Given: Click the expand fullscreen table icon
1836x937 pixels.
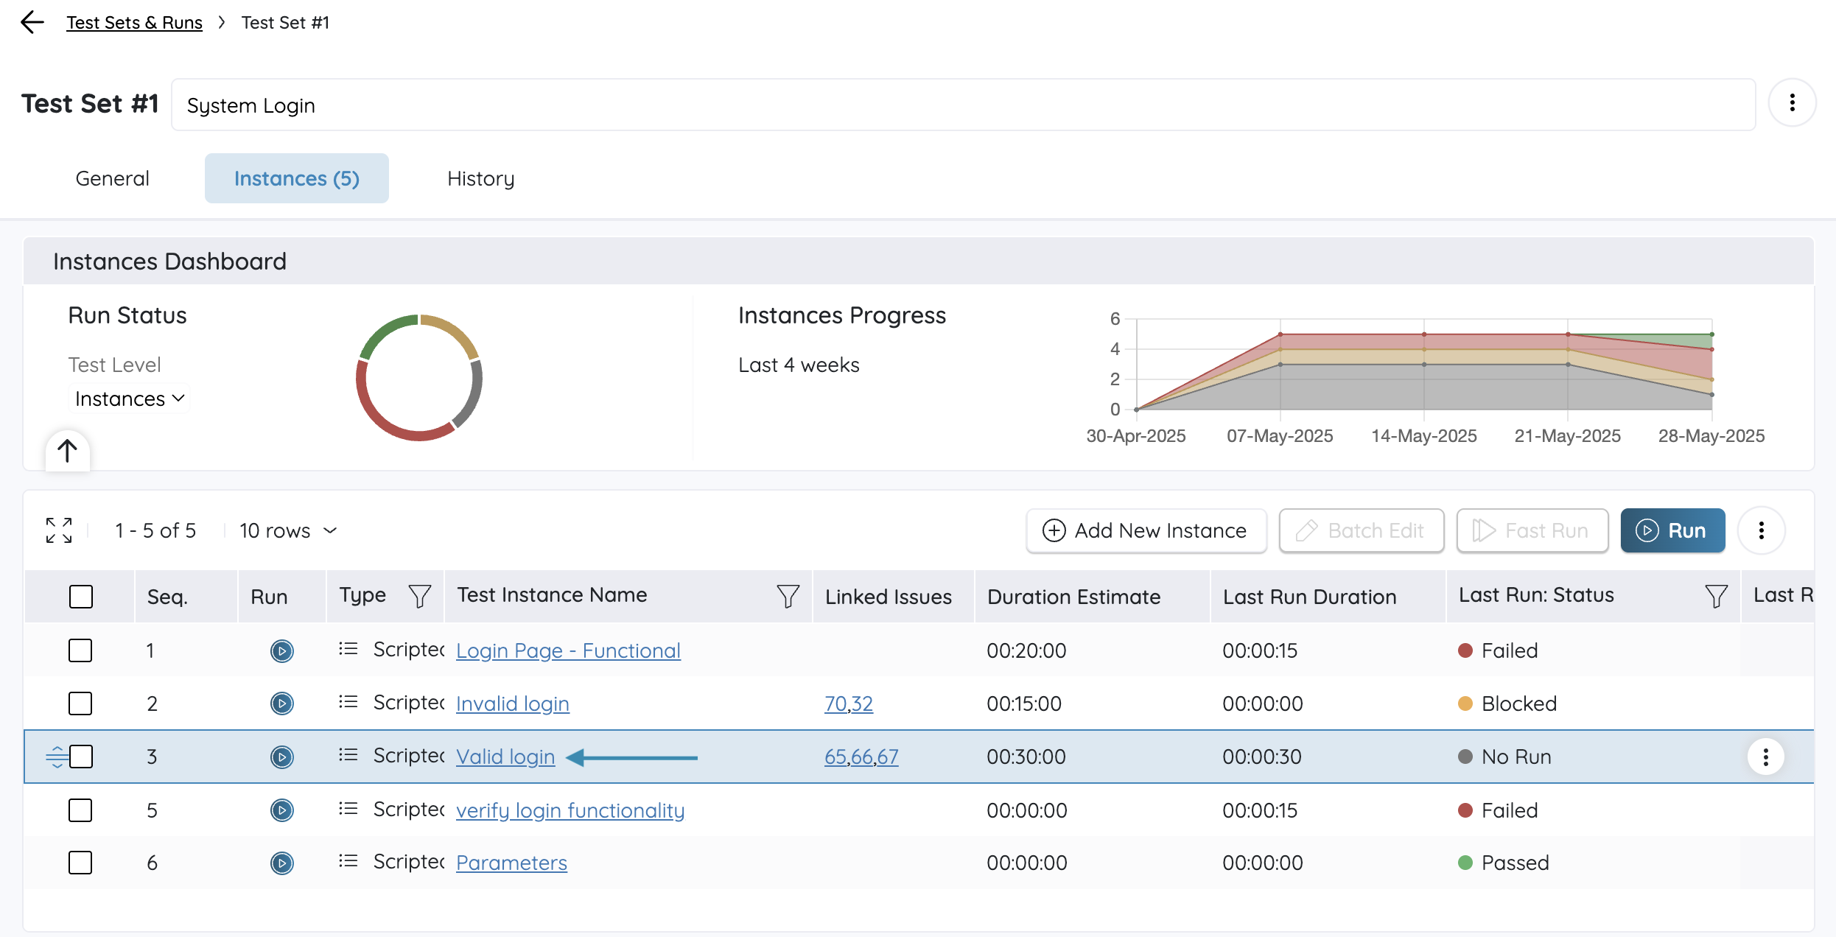Looking at the screenshot, I should point(59,530).
